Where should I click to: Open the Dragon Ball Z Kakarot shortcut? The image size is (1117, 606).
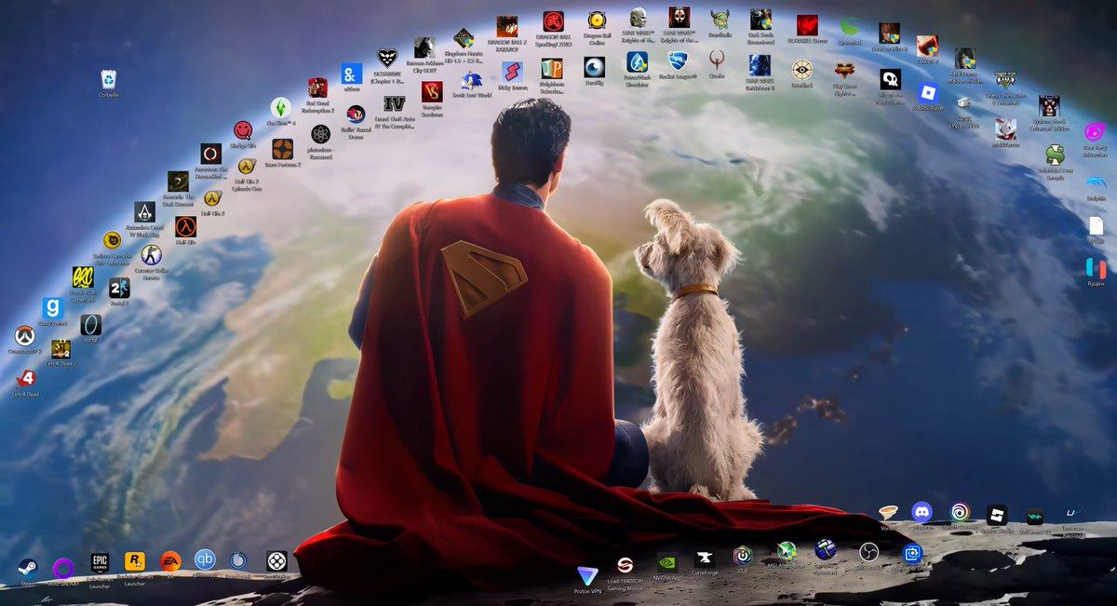click(x=507, y=27)
